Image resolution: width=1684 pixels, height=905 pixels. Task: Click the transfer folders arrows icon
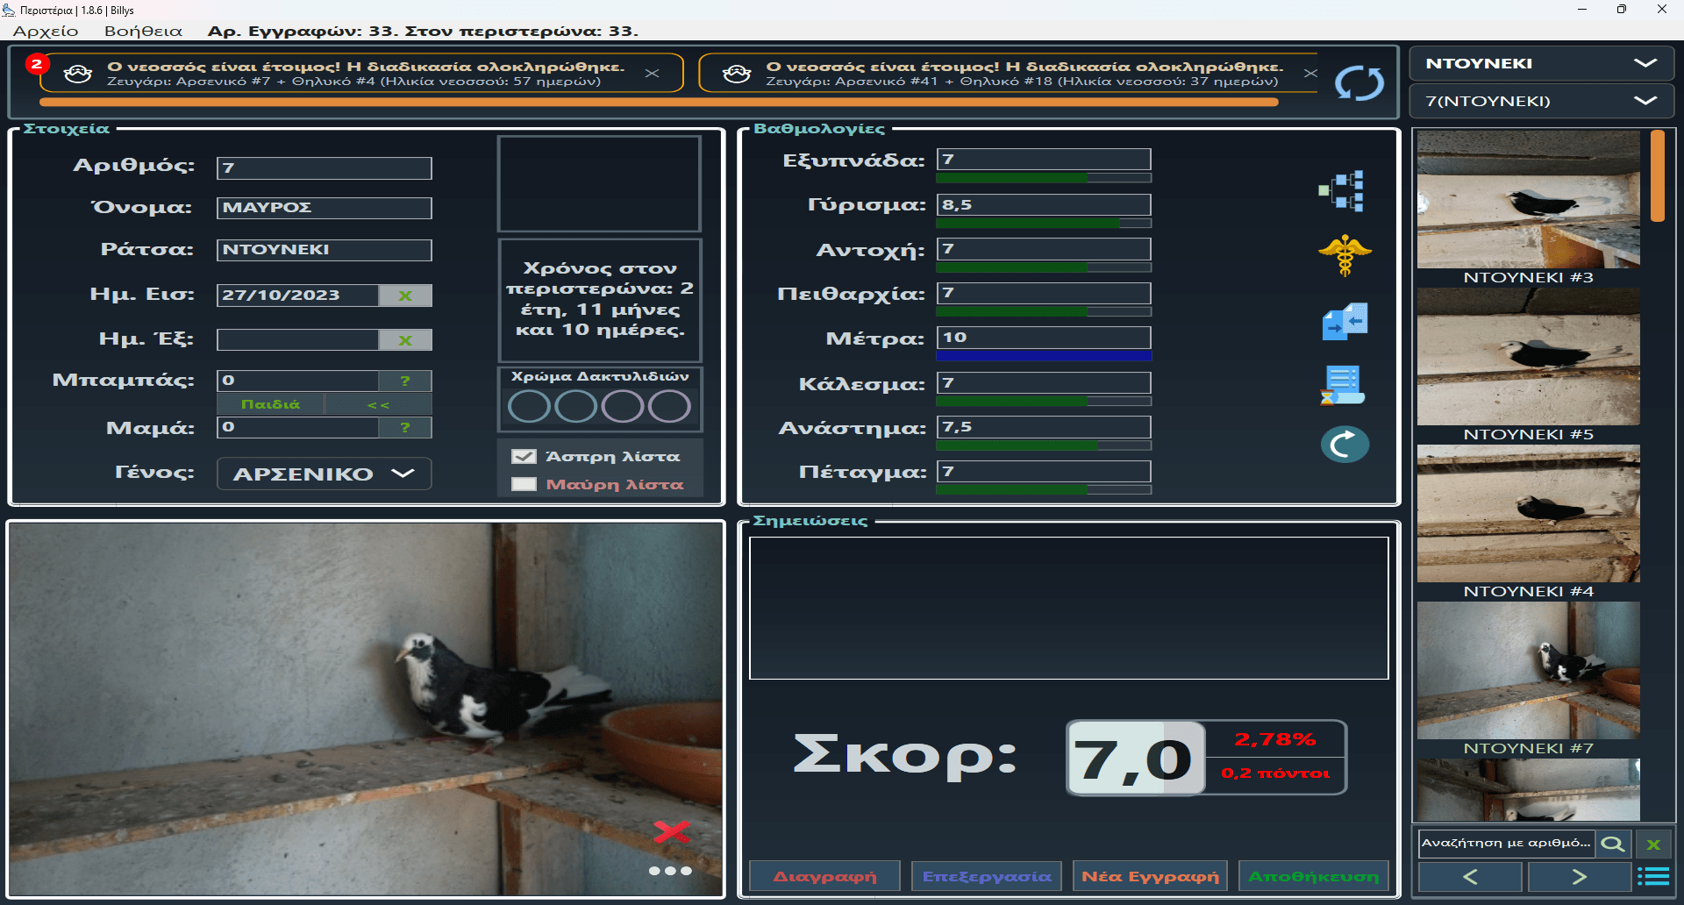(x=1345, y=321)
